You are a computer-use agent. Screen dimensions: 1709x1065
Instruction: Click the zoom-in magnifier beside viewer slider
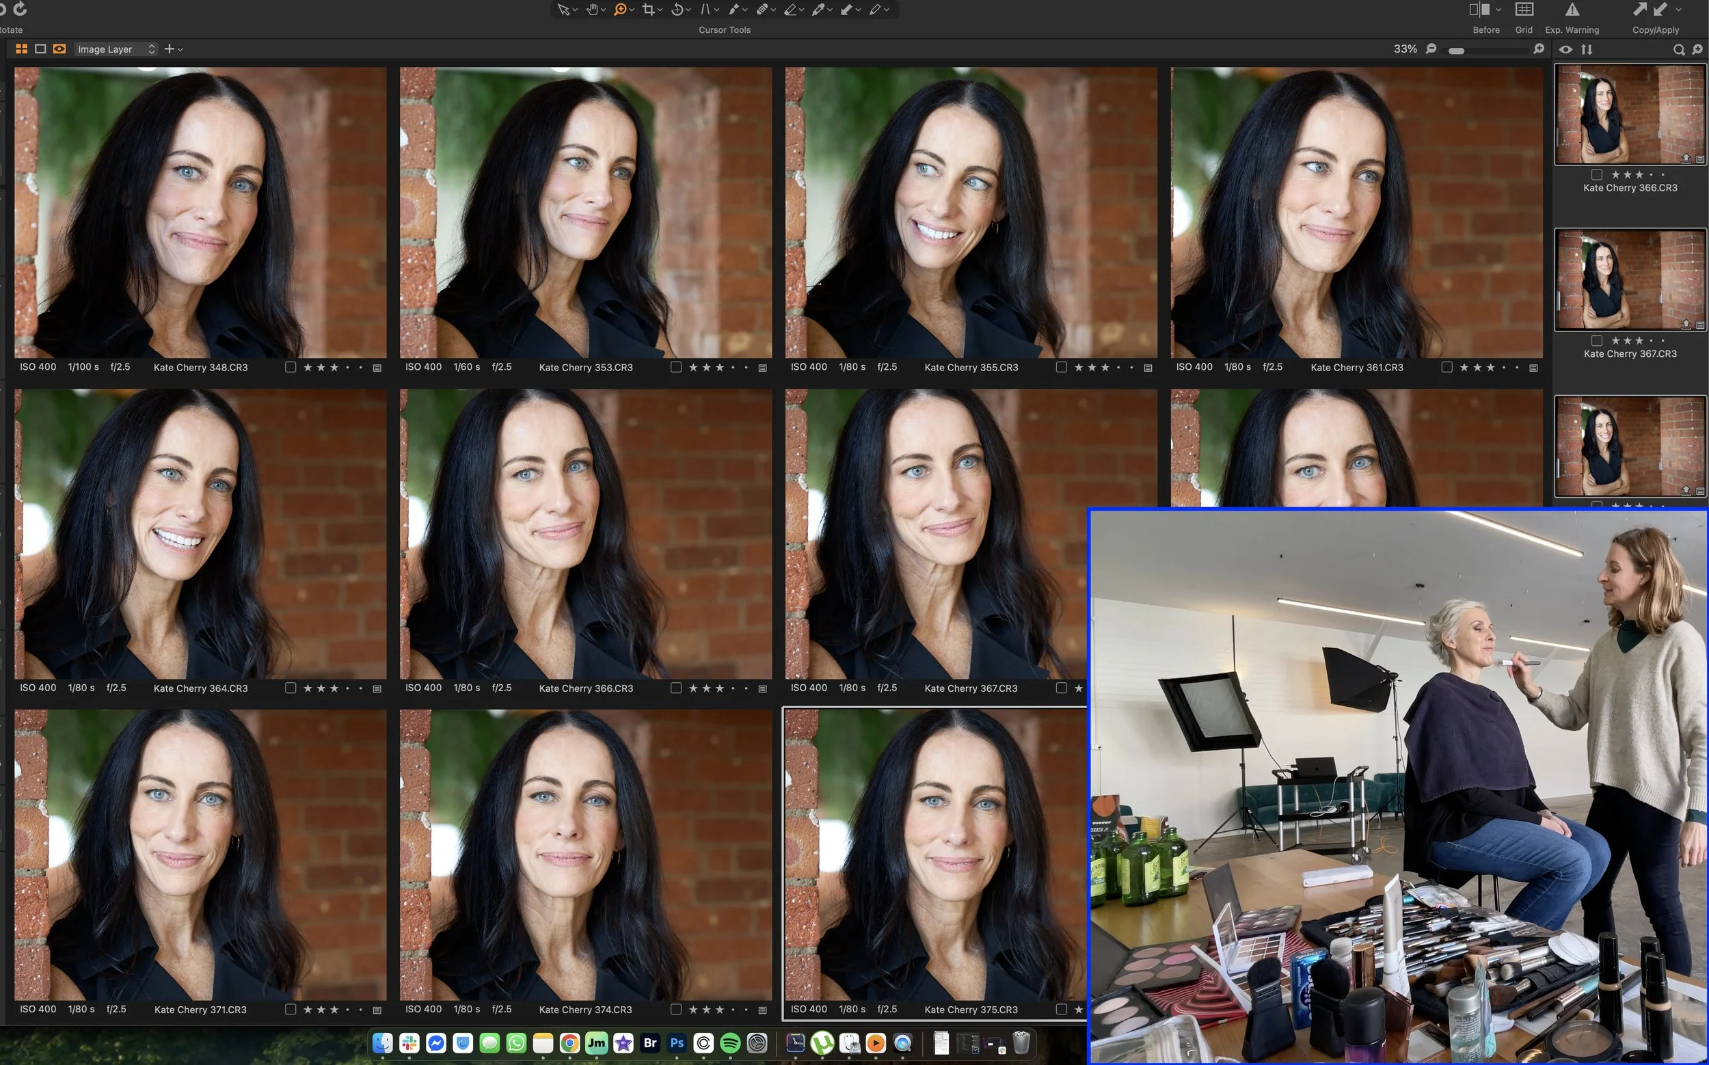[1539, 49]
